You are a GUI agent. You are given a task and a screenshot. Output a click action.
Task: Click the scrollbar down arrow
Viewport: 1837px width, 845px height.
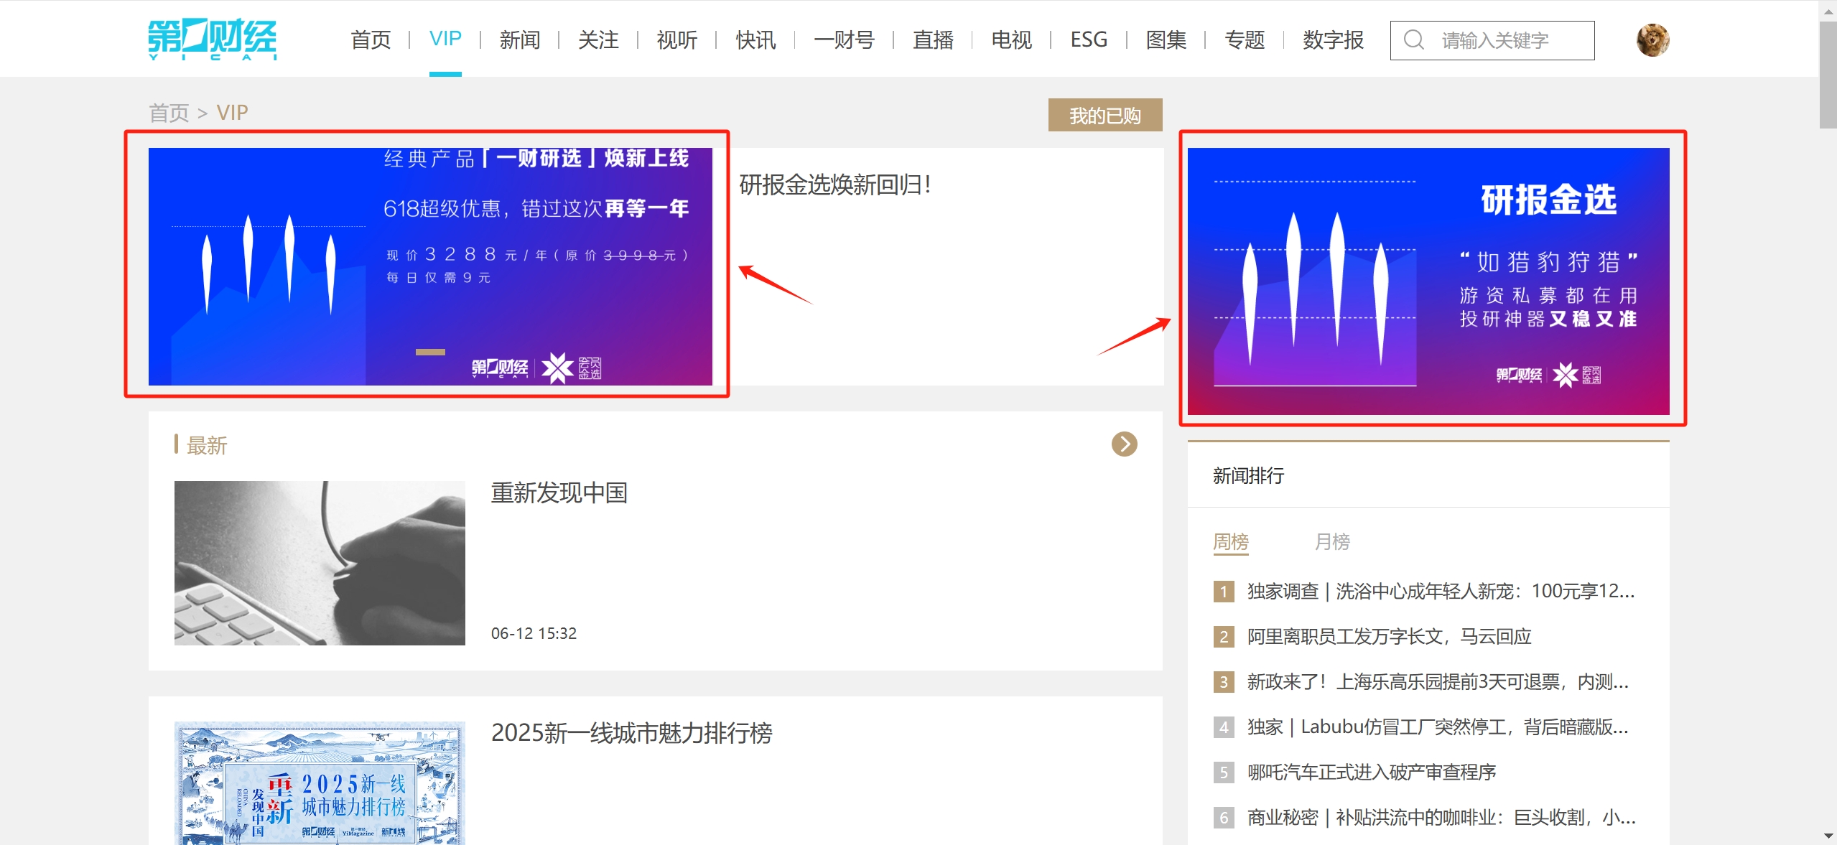click(x=1828, y=836)
